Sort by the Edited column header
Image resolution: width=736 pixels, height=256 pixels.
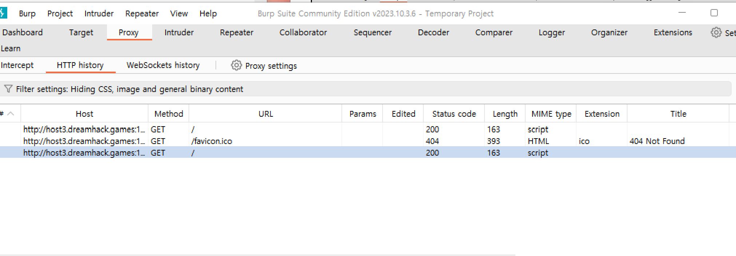403,114
